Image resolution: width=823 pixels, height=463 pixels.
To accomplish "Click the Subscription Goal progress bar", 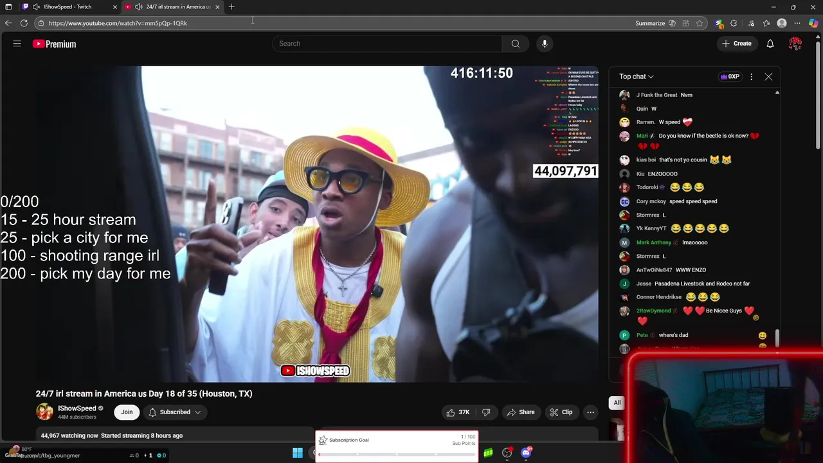I will pyautogui.click(x=397, y=455).
